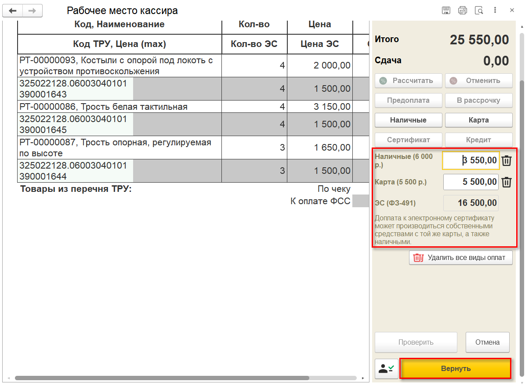Delete the Карта payment row trash icon
Screen dimensions: 525x389
(x=507, y=182)
